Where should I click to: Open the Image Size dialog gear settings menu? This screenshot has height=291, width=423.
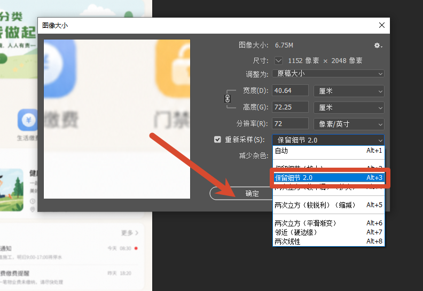[x=378, y=45]
